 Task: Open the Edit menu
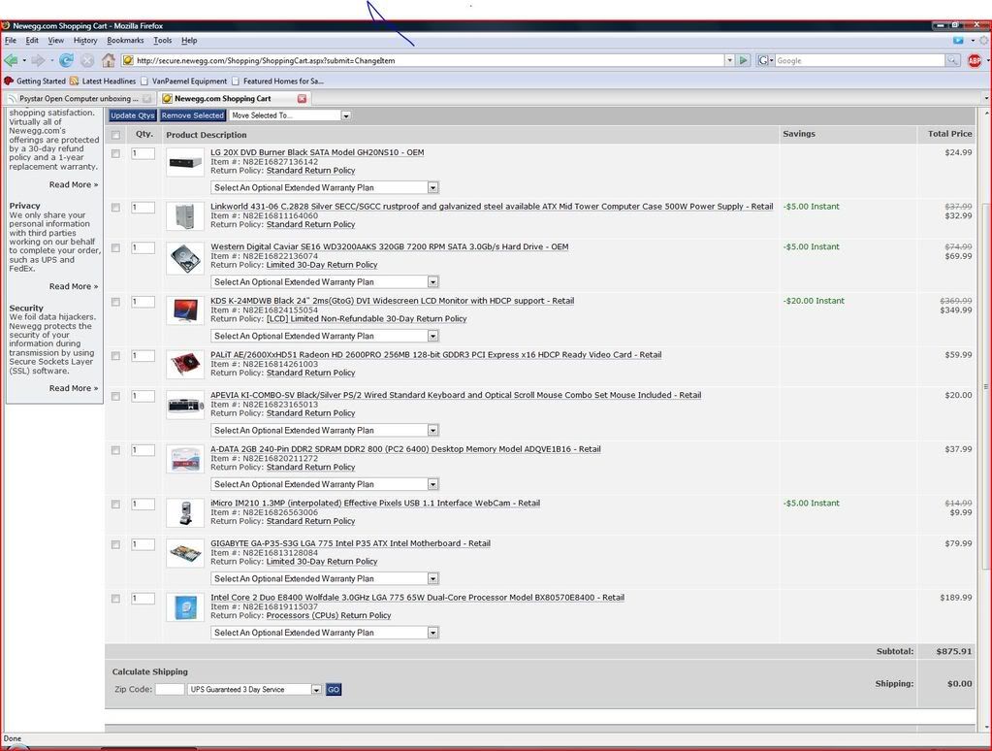(32, 40)
